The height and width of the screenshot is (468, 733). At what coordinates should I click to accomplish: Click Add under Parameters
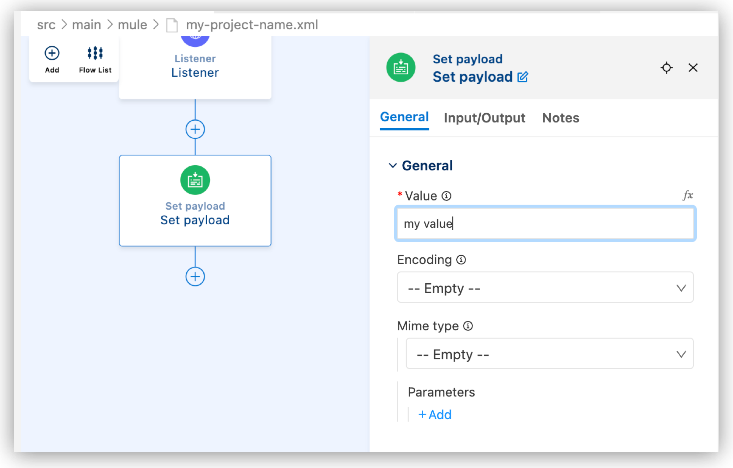click(435, 414)
